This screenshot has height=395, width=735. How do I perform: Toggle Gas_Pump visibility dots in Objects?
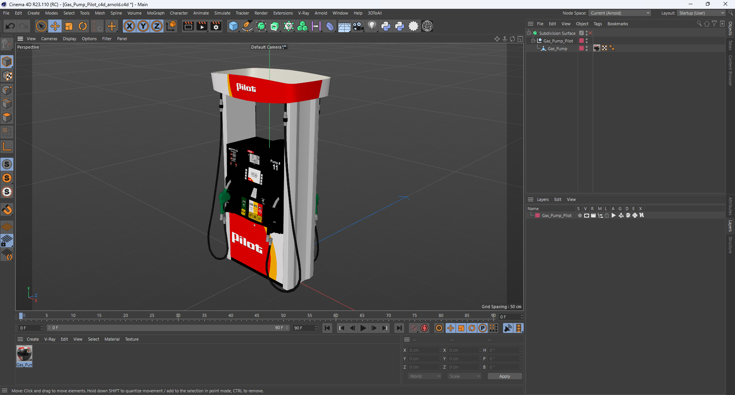click(x=586, y=48)
